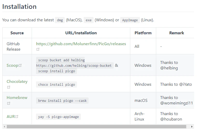201x133 pixels.
Task: Click the 'scoop install picgo' code block
Action: (x=56, y=71)
